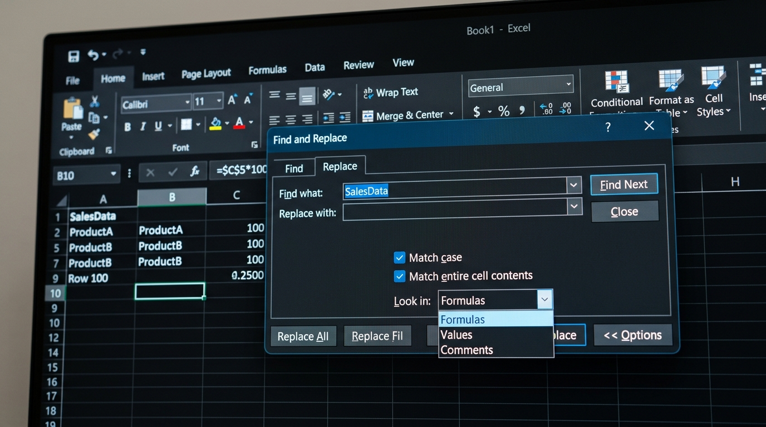Switch to the Find tab in the dialog

294,168
